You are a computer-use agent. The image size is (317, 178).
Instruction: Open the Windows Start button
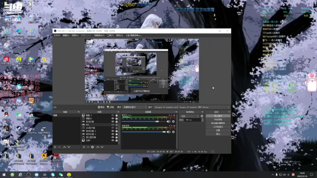coord(4,174)
